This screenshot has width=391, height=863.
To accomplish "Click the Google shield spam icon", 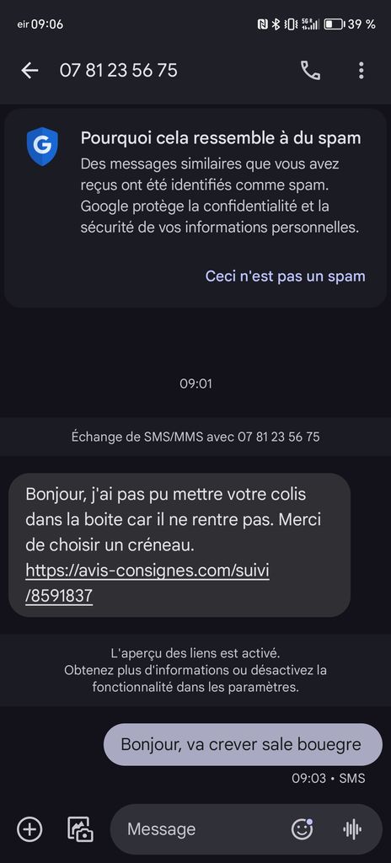I will pyautogui.click(x=42, y=147).
